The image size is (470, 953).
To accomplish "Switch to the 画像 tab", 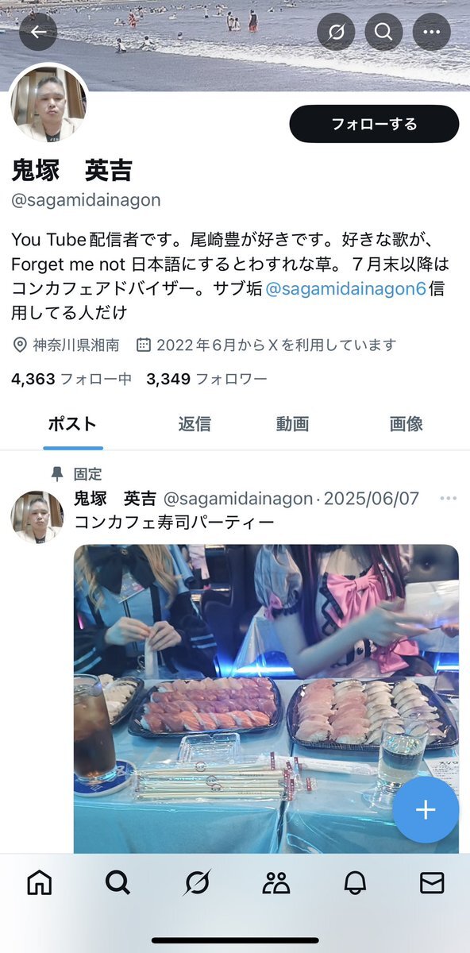I will point(406,424).
